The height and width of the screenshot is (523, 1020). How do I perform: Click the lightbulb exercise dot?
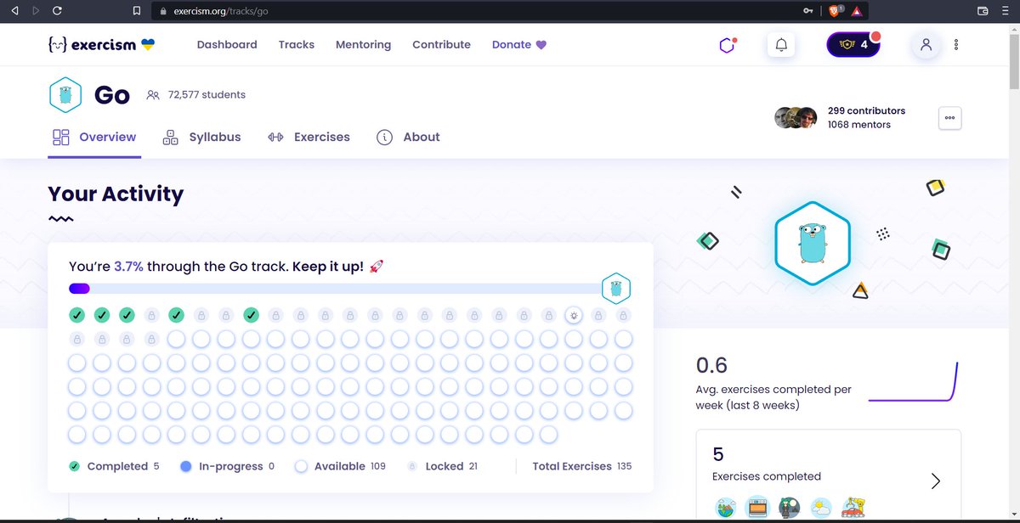coord(574,315)
